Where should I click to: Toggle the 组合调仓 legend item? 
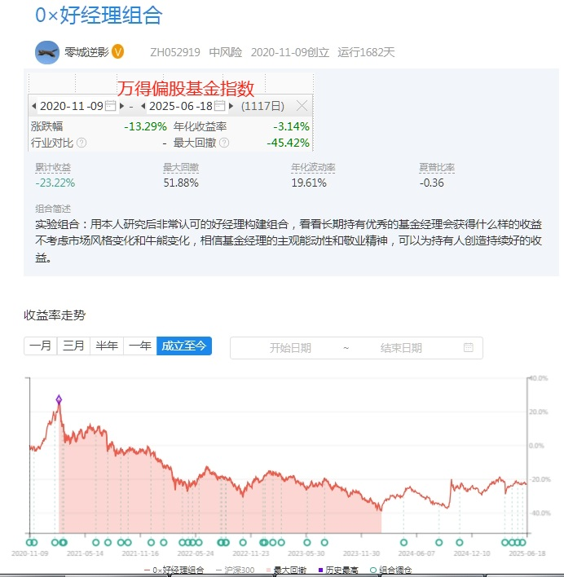click(390, 570)
